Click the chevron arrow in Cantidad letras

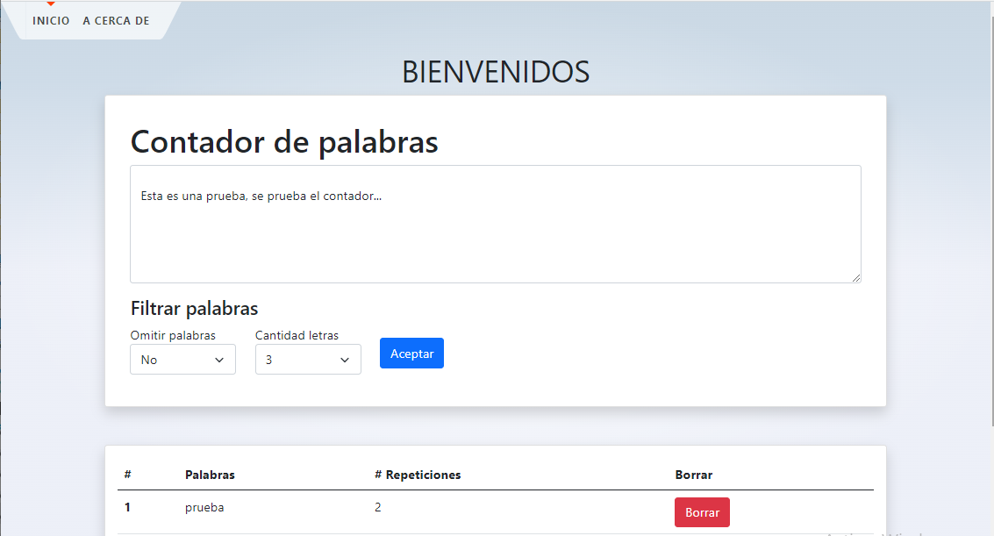click(345, 360)
